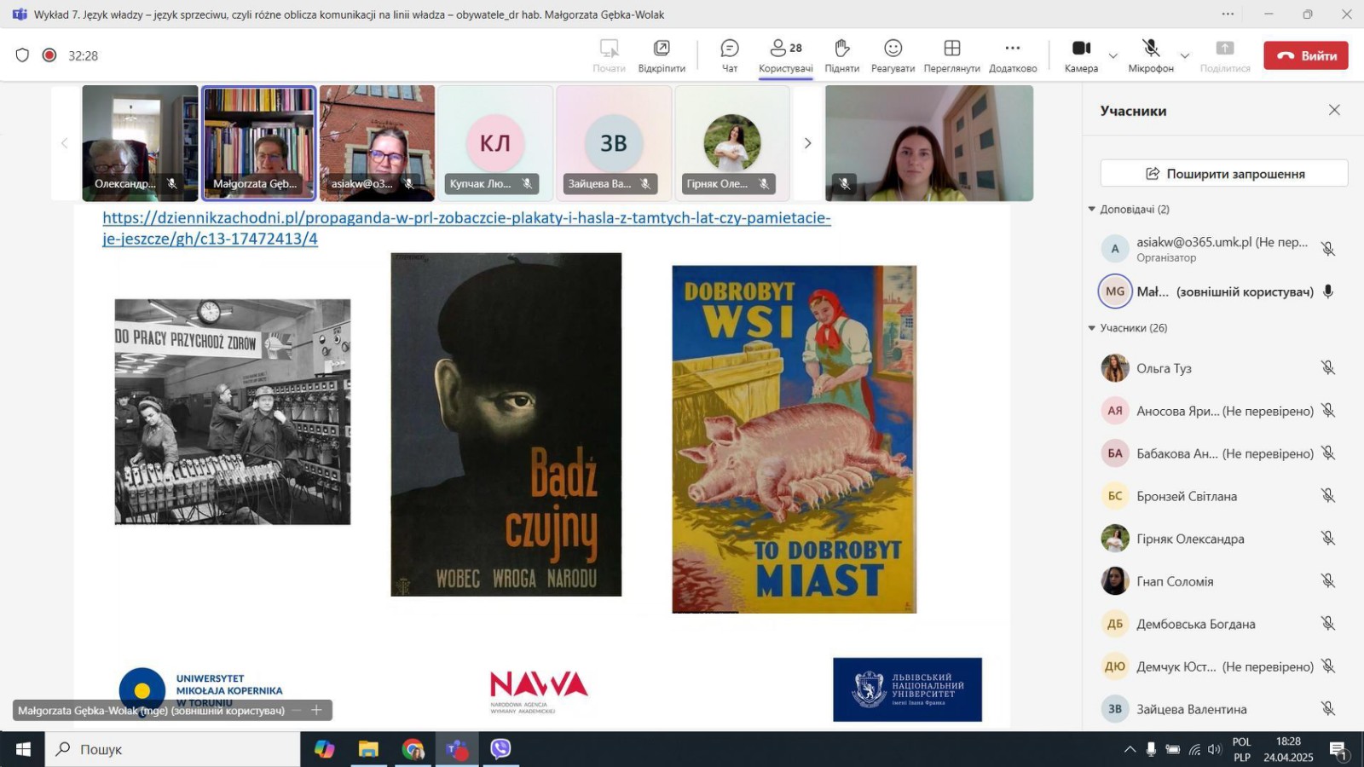Select asiakw@o3... video thumbnail
The height and width of the screenshot is (767, 1364).
377,143
